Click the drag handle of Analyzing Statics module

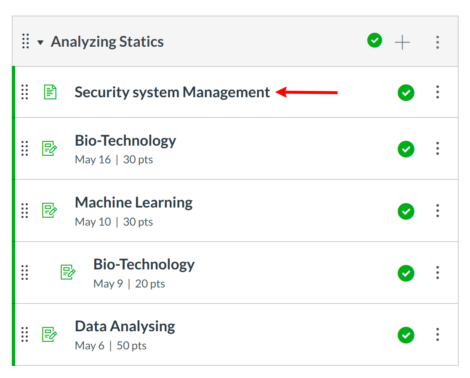tap(25, 42)
